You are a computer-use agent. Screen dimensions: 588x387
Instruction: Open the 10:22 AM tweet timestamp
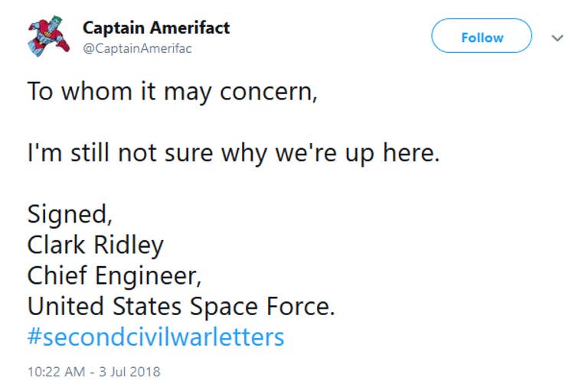[56, 372]
